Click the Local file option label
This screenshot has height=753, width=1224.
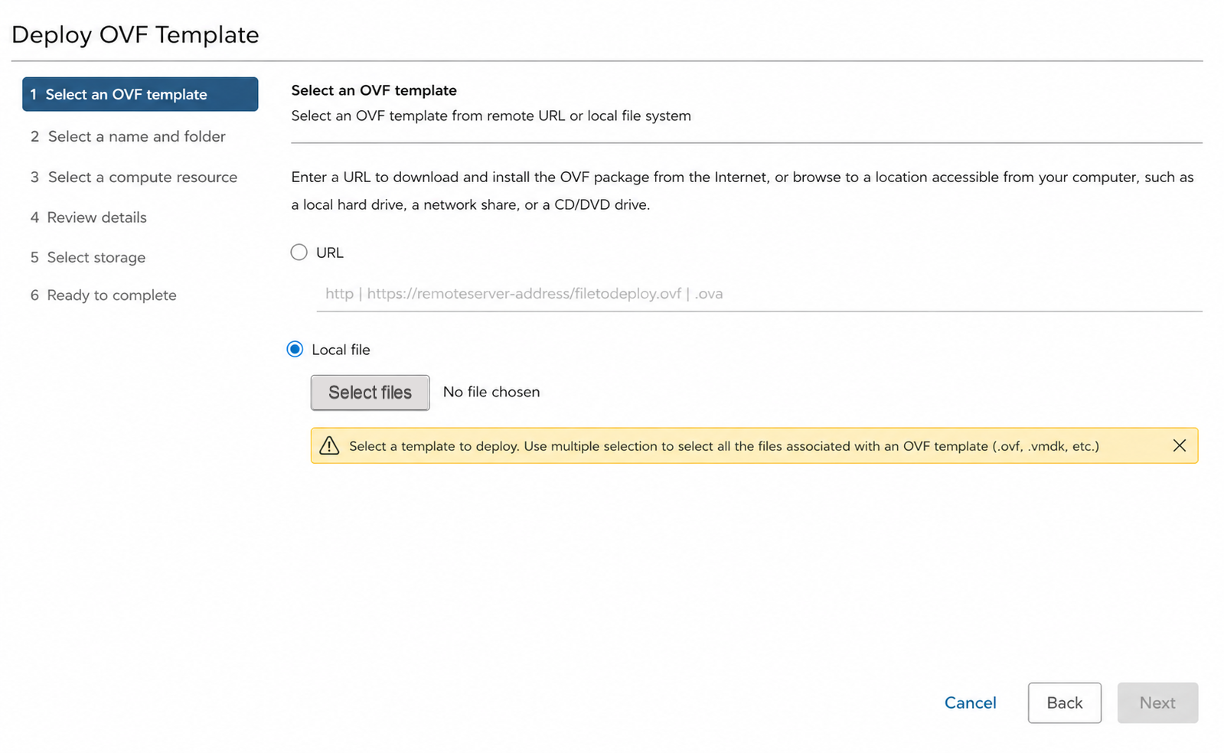[x=341, y=350]
